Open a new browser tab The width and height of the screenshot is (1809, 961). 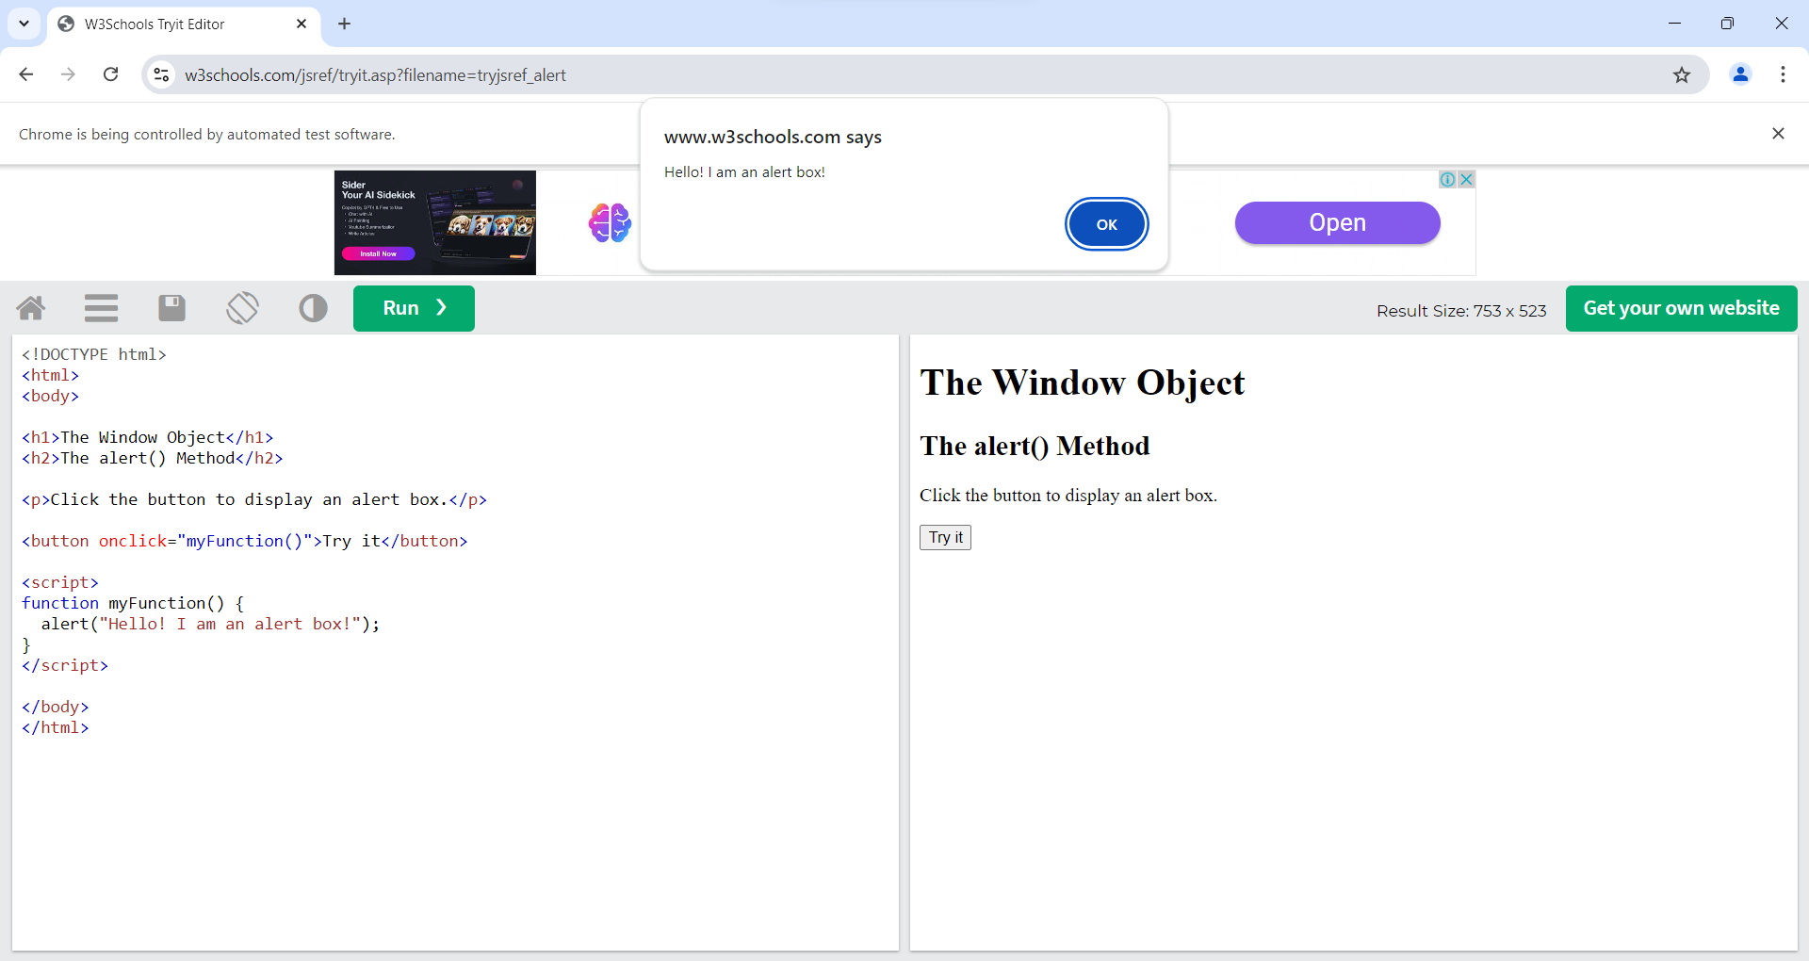(x=345, y=24)
